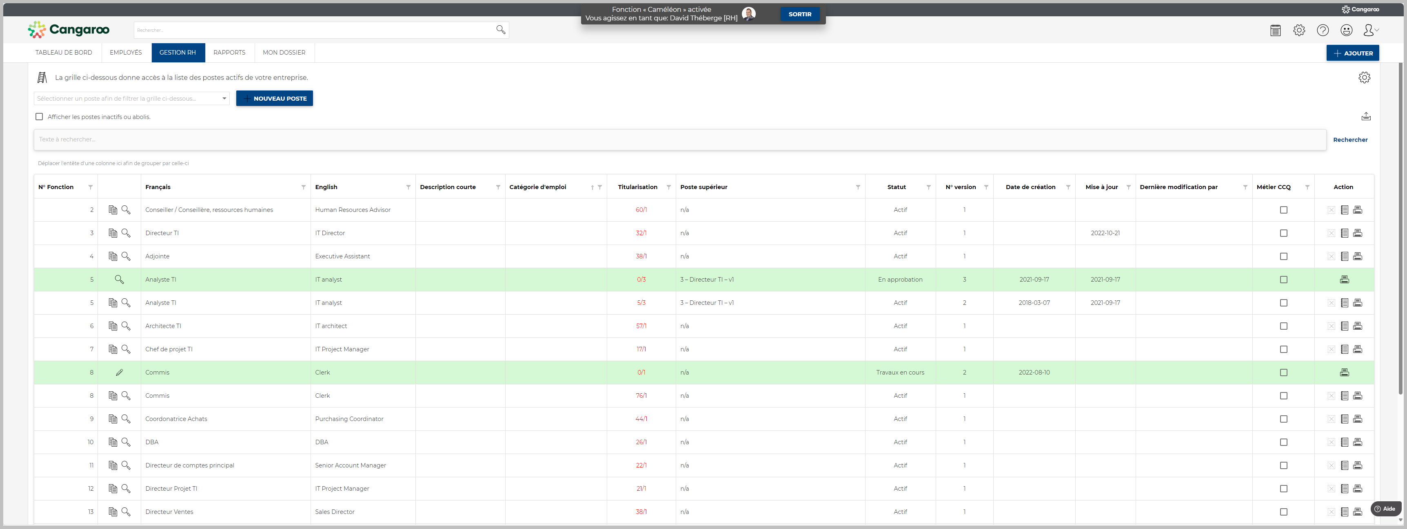Image resolution: width=1407 pixels, height=529 pixels.
Task: Check 'Afficher les postes inactifs ou abolis'
Action: 39,117
